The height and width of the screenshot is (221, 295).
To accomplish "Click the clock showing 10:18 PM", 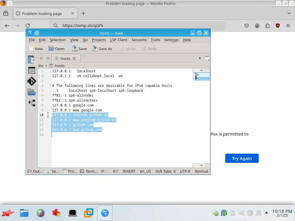I will 282,213.
